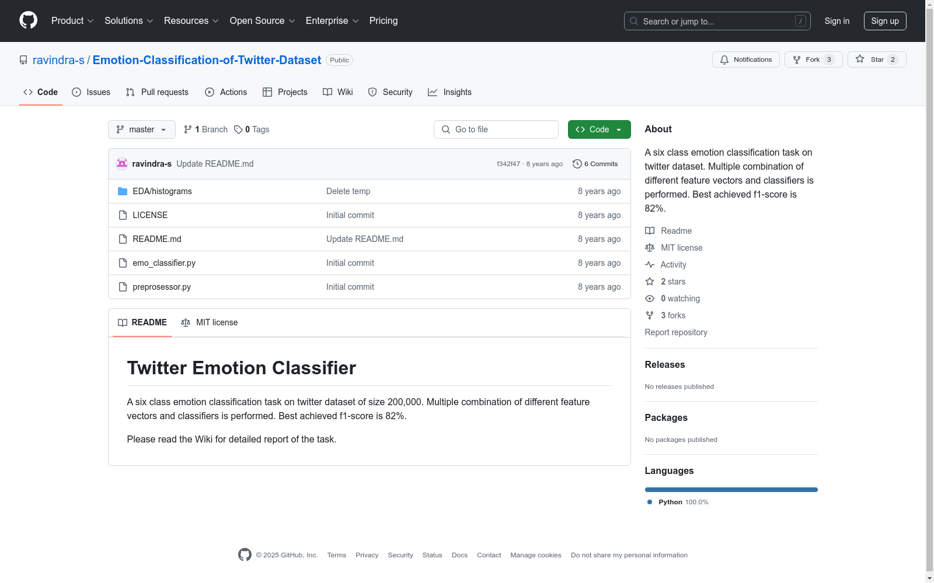Click the Go to file search box

496,129
